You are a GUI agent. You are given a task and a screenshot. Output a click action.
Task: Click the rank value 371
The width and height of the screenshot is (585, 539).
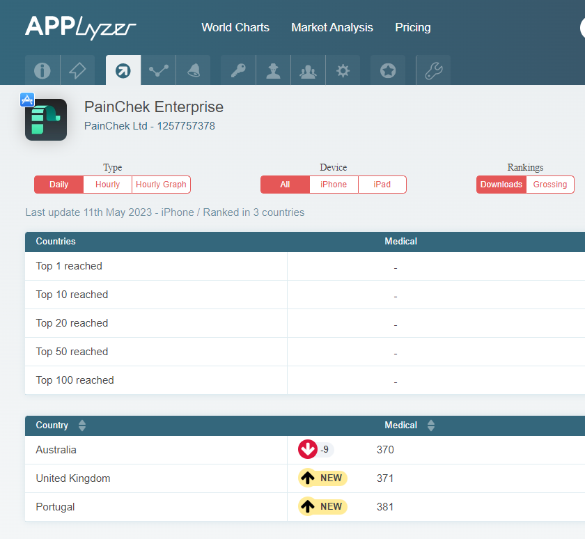pos(385,478)
